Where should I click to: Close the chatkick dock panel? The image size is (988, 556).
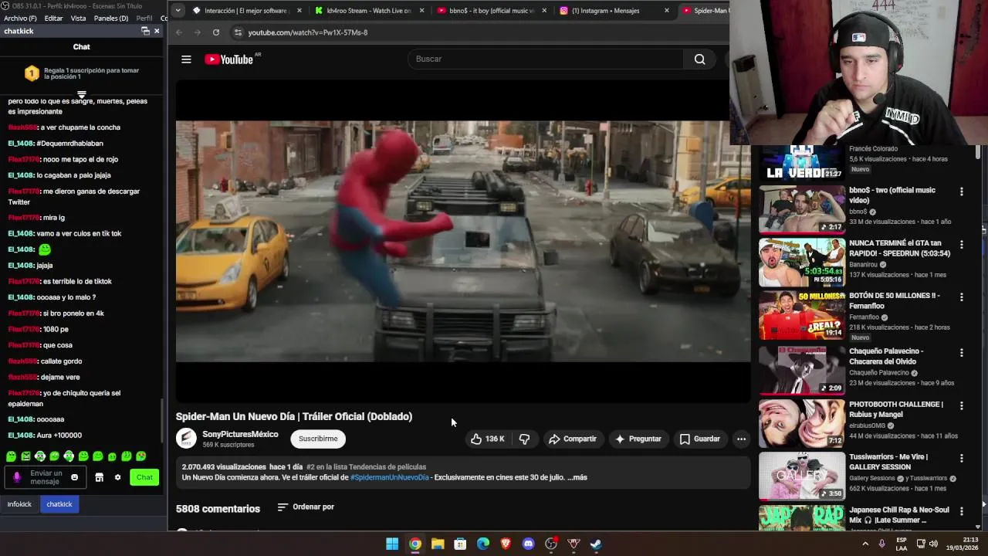157,31
